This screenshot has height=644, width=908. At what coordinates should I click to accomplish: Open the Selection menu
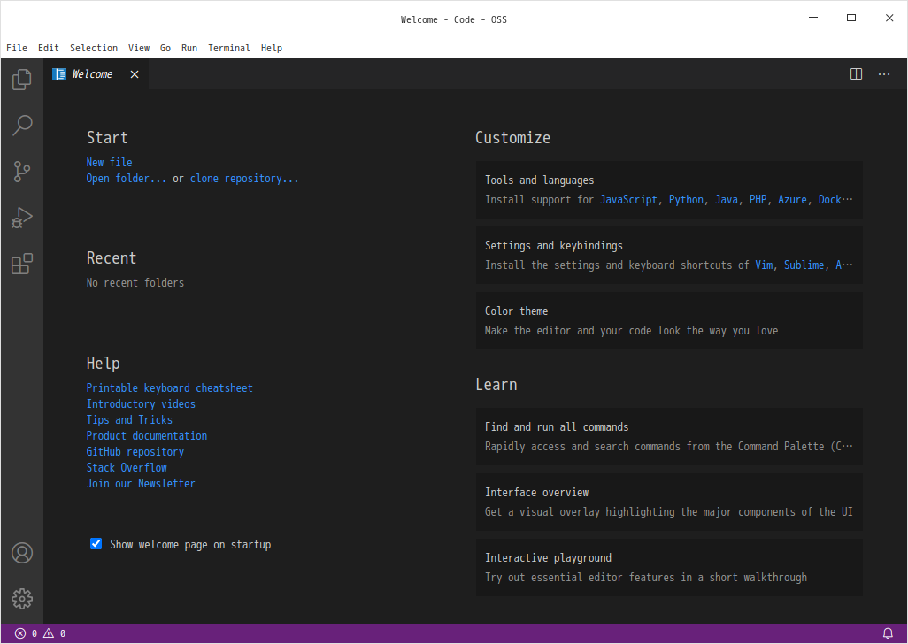(x=94, y=48)
